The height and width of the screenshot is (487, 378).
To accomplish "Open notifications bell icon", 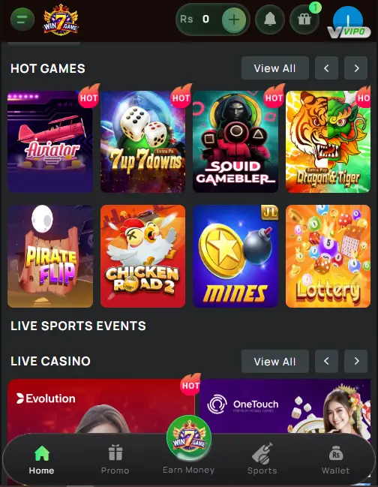I will click(x=270, y=20).
